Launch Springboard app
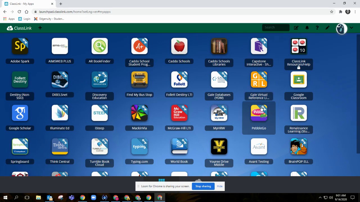Image resolution: width=360 pixels, height=202 pixels. pyautogui.click(x=20, y=146)
